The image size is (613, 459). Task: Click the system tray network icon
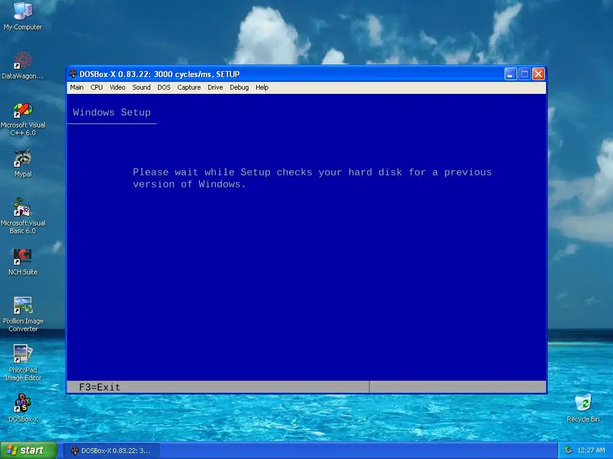tap(569, 450)
